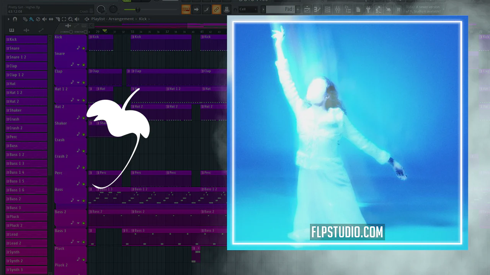
Task: Select the Playback tool in Playlist toolbar
Action: point(77,19)
